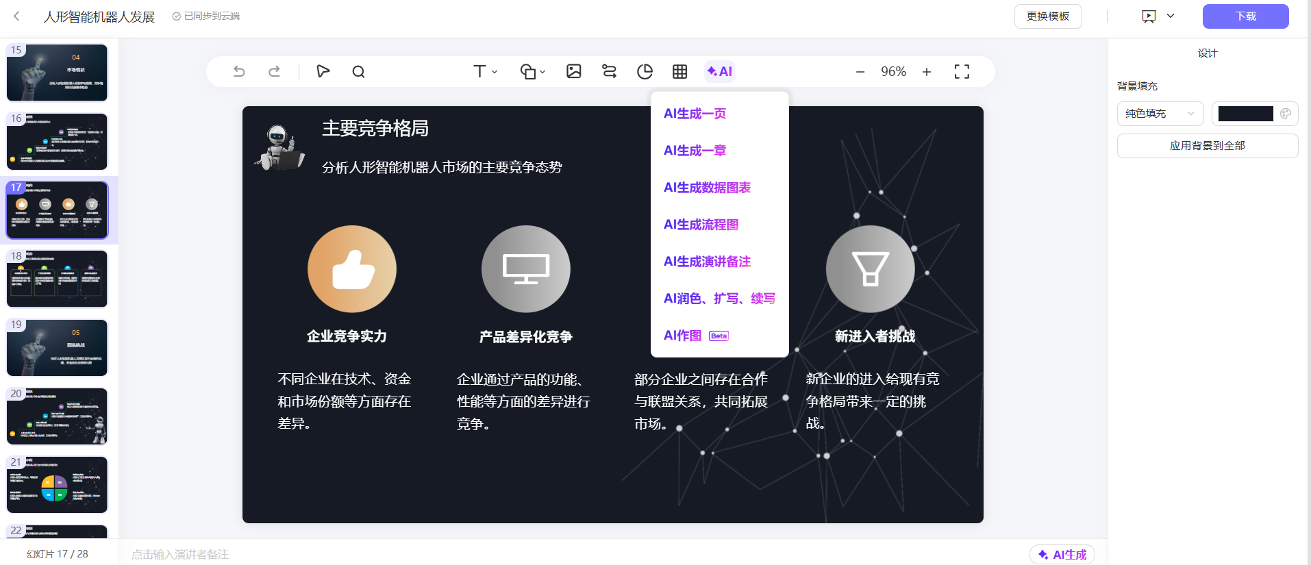Select paragraph starting 新企业的进入
The height and width of the screenshot is (565, 1311).
[873, 401]
